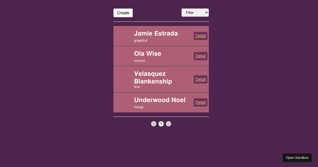Viewport: 318px width, 167px height.
Task: Open Detail link for Jamie Estrada
Action: 200,36
